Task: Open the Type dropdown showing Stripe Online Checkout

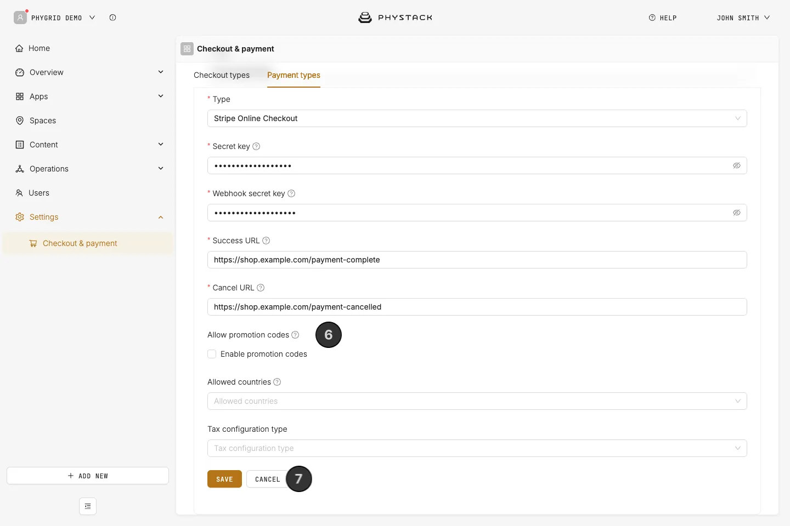Action: coord(477,118)
